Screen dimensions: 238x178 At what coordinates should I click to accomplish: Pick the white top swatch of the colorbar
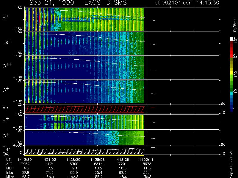pos(232,39)
